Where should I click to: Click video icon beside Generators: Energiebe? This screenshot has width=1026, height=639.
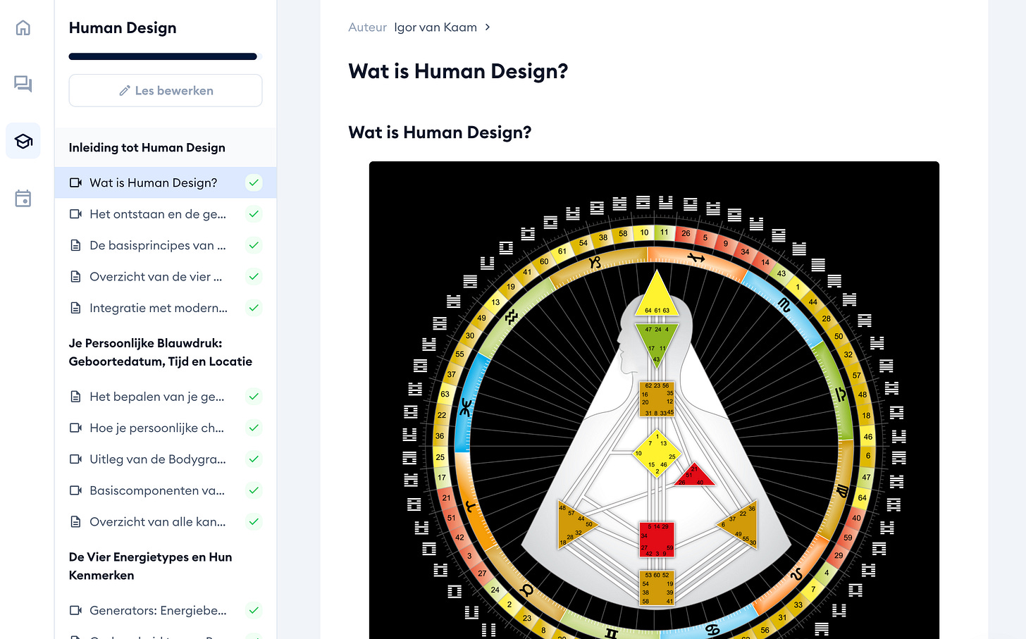(75, 610)
